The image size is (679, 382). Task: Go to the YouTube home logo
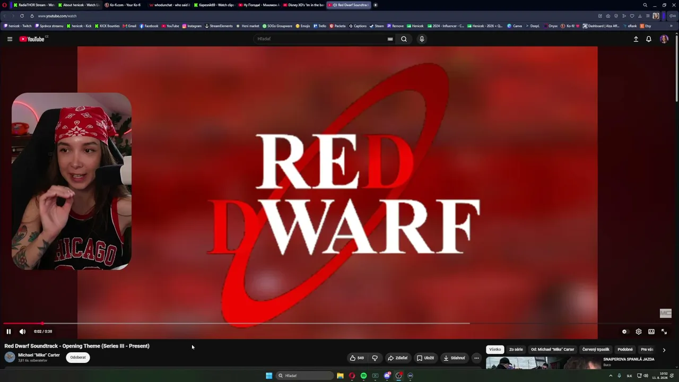coord(33,39)
